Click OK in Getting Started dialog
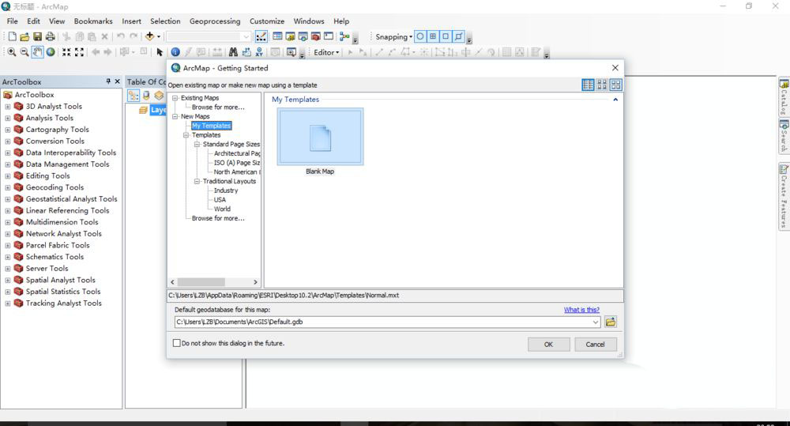 [x=549, y=345]
